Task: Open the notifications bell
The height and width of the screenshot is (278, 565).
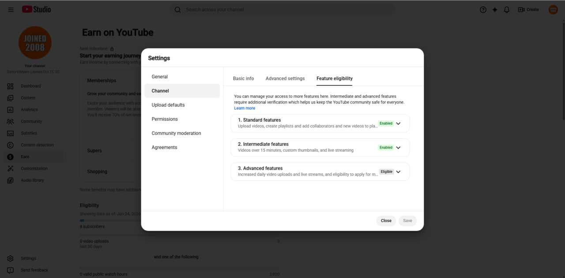Action: click(x=507, y=10)
